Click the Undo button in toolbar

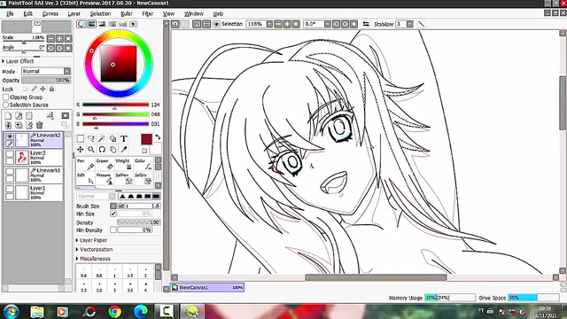175,24
